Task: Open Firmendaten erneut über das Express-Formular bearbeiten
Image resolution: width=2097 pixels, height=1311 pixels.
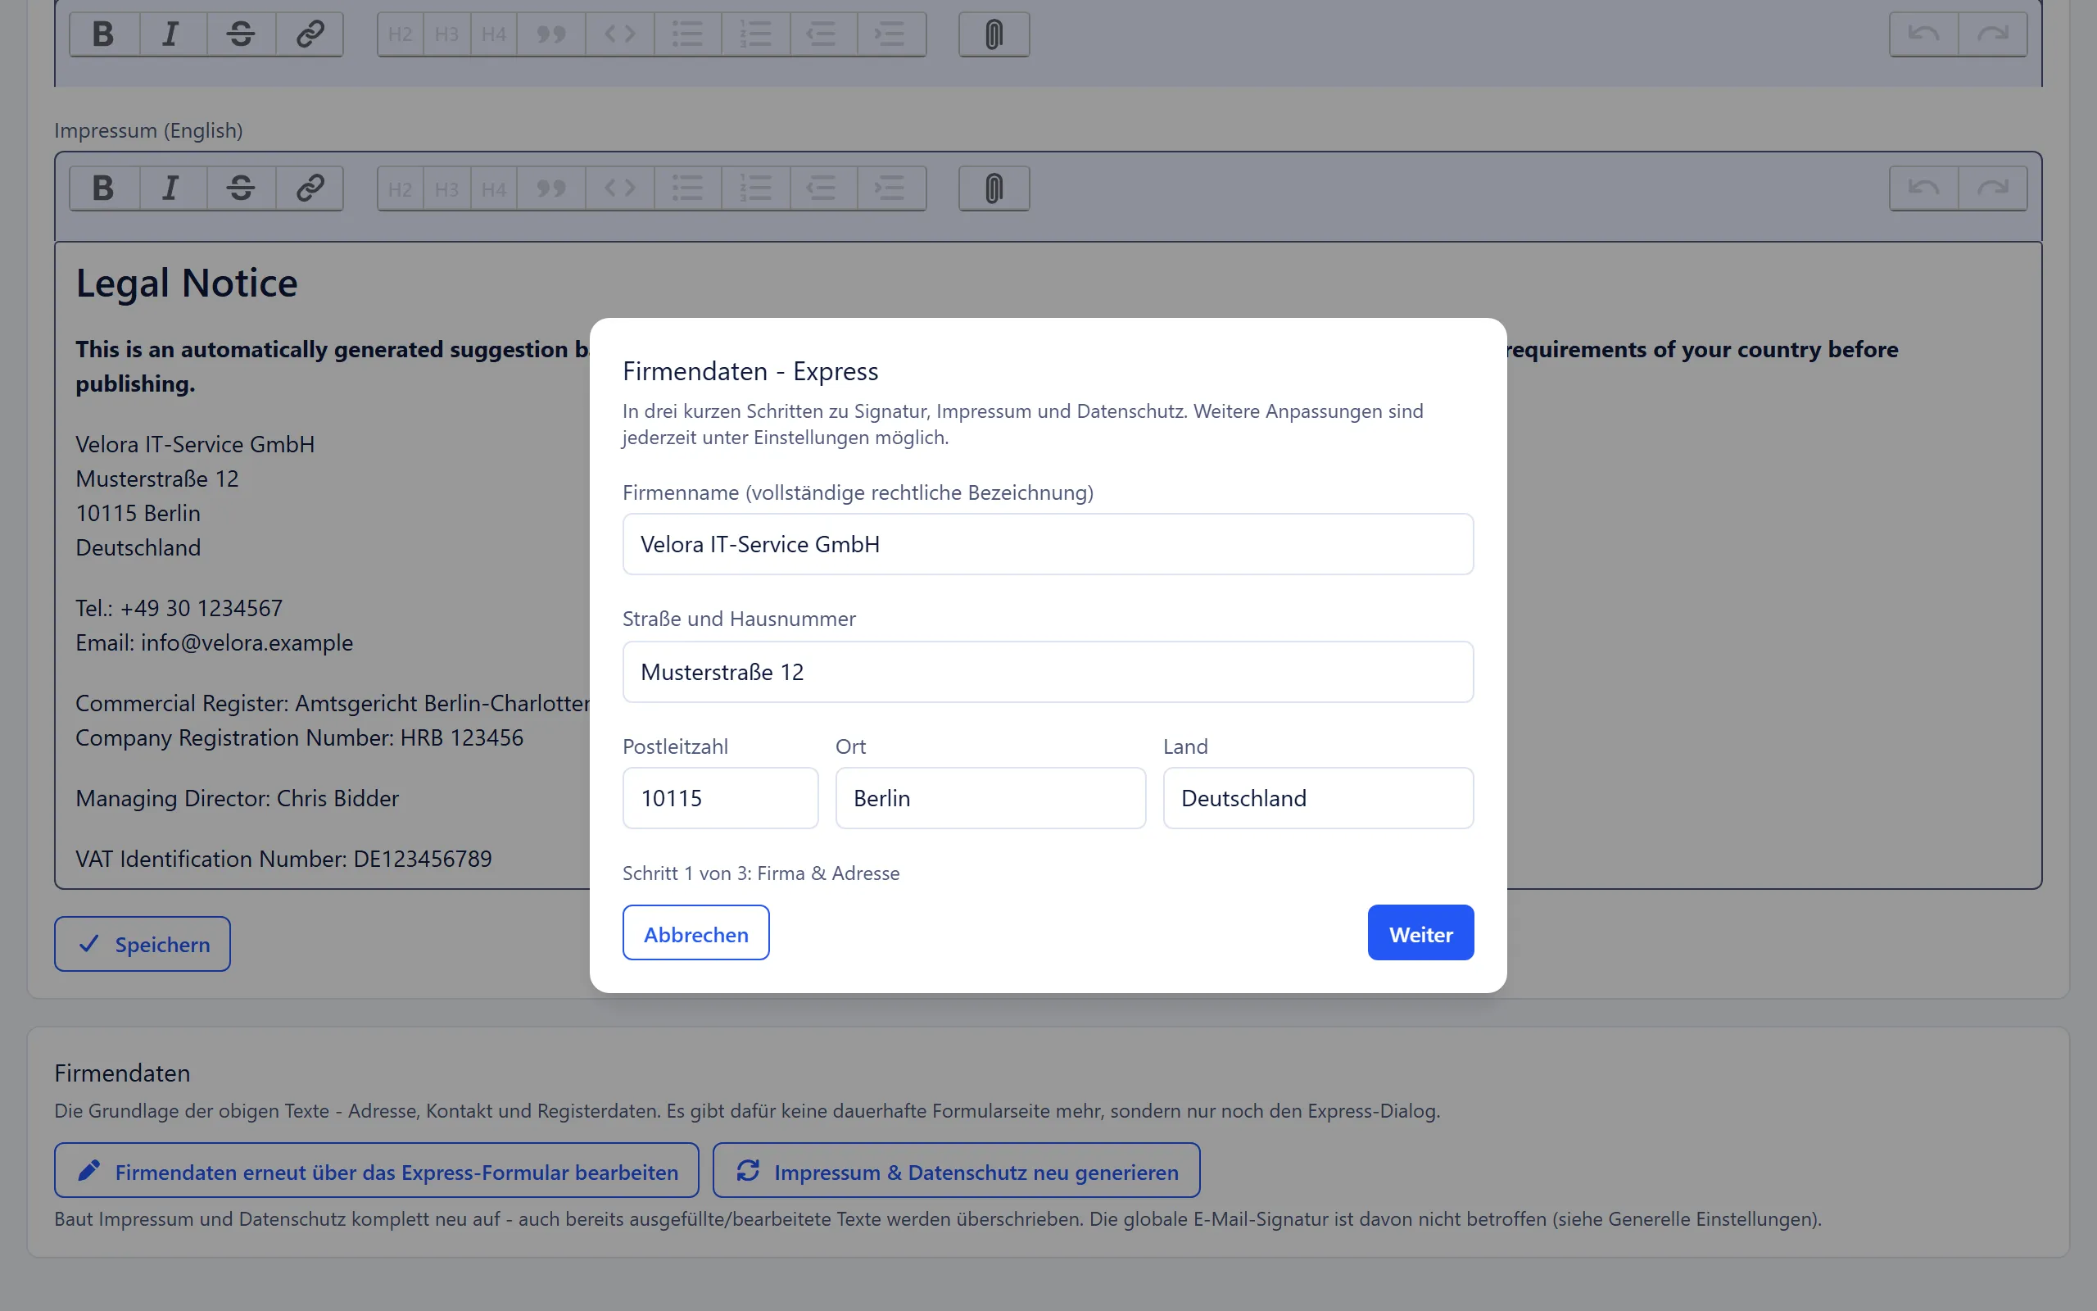Action: 376,1171
